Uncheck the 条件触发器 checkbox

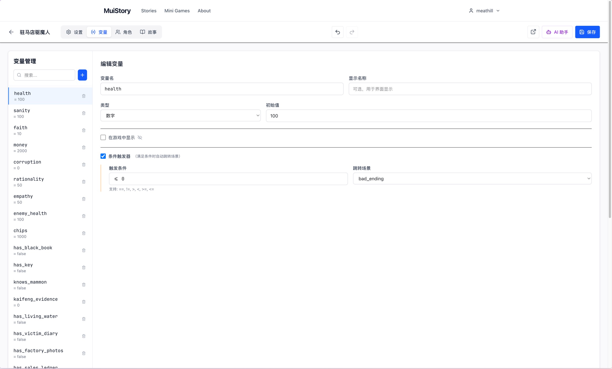(x=103, y=156)
